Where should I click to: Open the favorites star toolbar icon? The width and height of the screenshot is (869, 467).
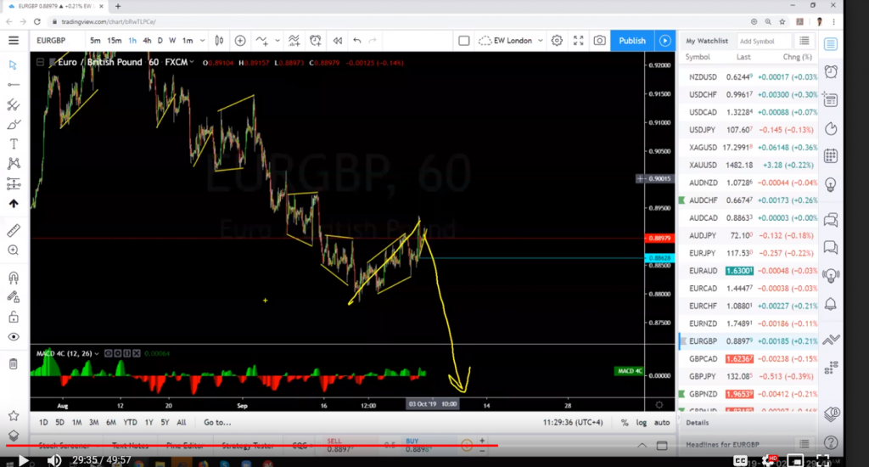[x=14, y=415]
